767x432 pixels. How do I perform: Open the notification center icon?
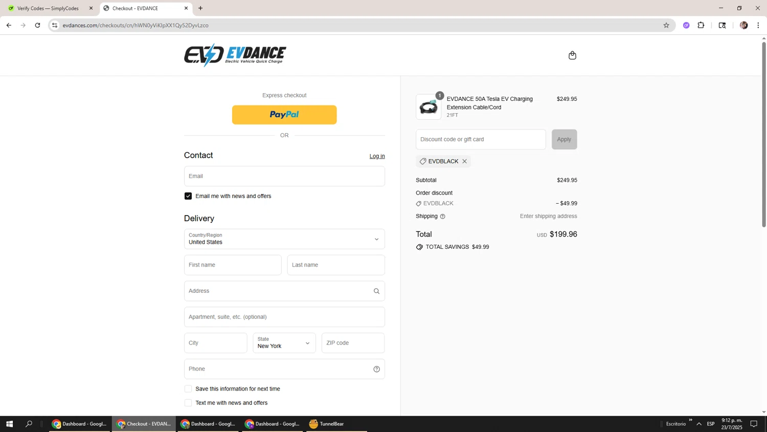point(754,424)
